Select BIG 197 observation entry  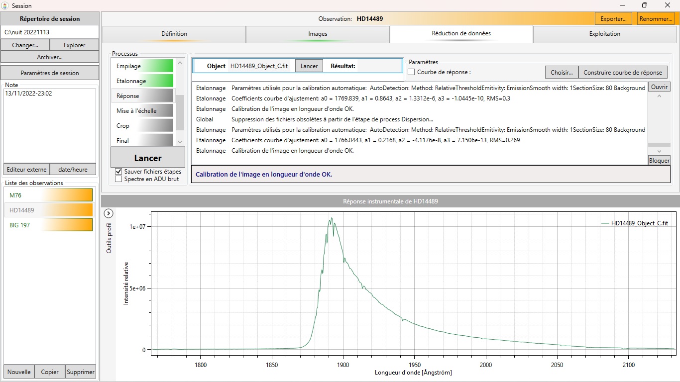click(x=49, y=225)
